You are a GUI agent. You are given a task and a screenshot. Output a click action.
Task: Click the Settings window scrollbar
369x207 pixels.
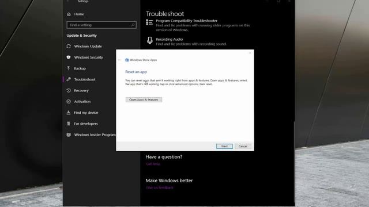[294, 162]
